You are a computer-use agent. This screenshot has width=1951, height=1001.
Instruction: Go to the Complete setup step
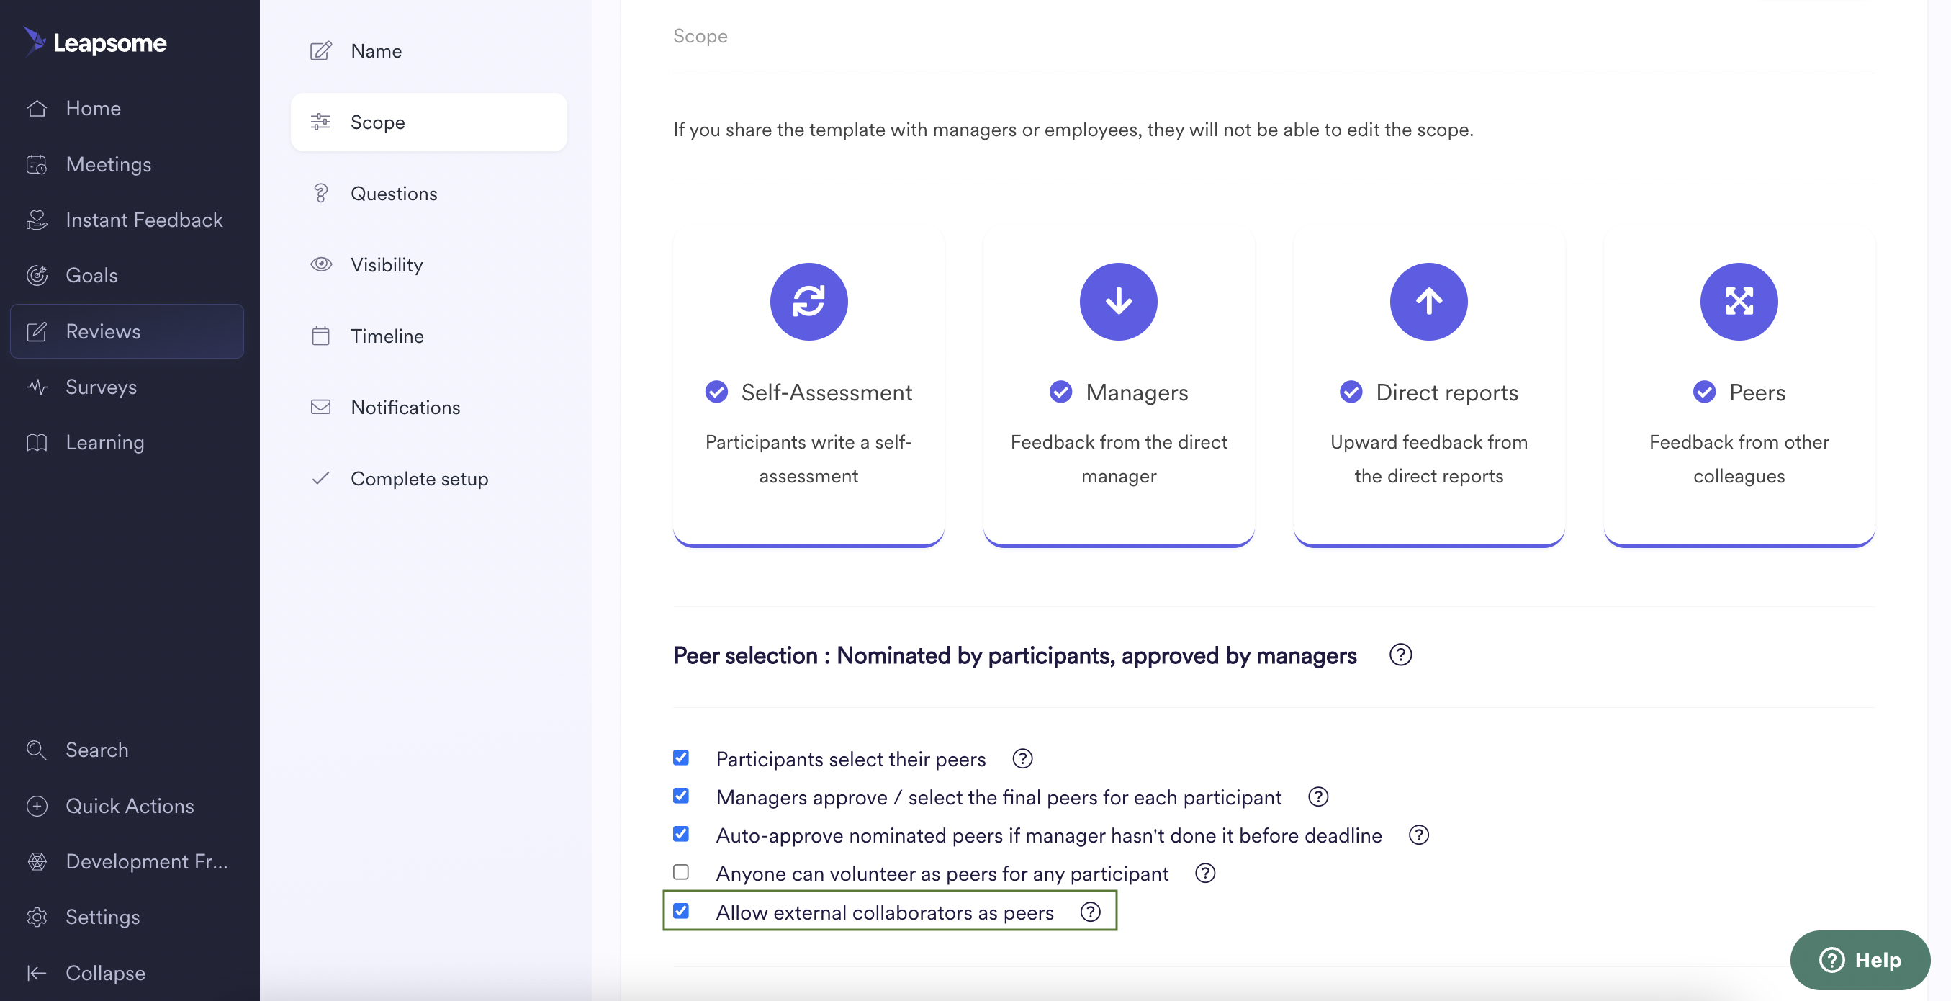tap(428, 478)
